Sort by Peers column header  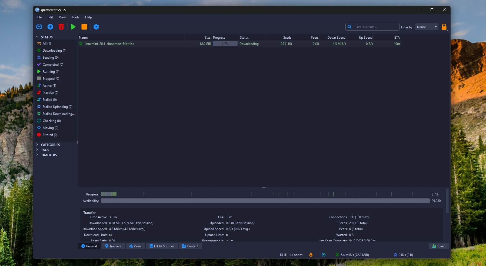tap(306, 37)
